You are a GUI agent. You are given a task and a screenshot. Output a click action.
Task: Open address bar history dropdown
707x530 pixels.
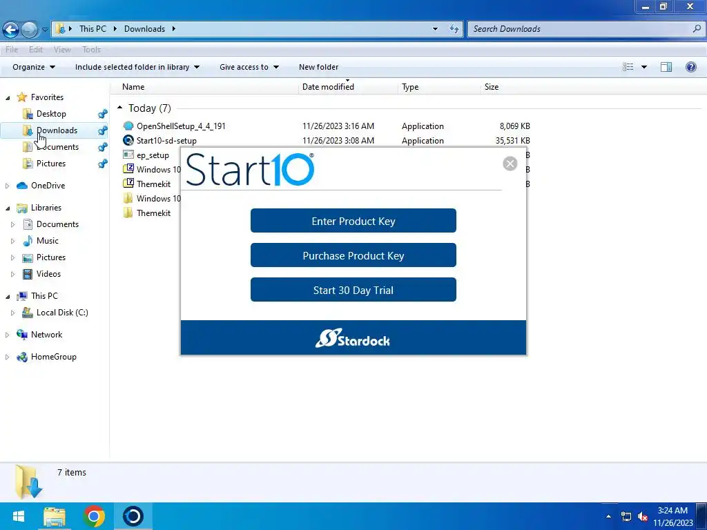pos(435,29)
